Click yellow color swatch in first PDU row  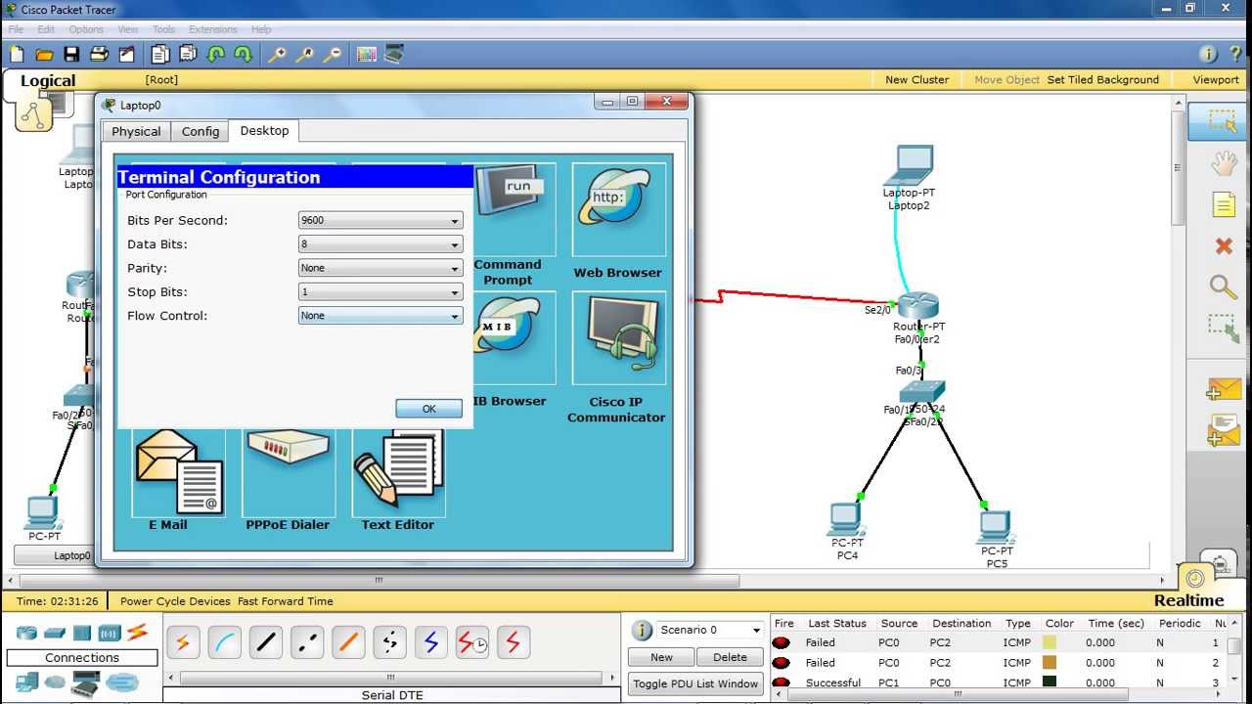(x=1050, y=642)
